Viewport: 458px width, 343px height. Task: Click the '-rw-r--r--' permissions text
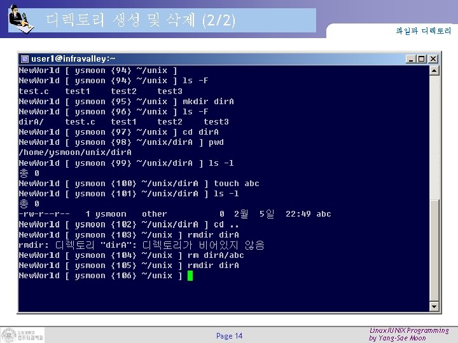coord(44,214)
